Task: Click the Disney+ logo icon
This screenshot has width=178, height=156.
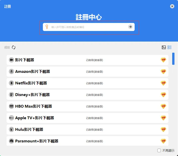Action: [x=11, y=95]
